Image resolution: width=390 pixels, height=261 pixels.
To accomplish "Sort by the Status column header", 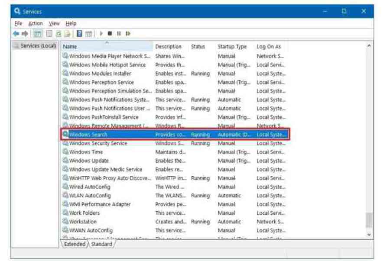I will point(202,46).
